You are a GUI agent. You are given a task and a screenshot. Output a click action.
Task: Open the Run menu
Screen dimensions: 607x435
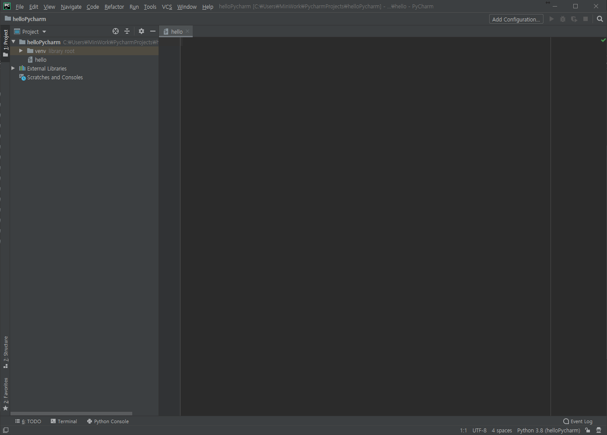point(134,7)
